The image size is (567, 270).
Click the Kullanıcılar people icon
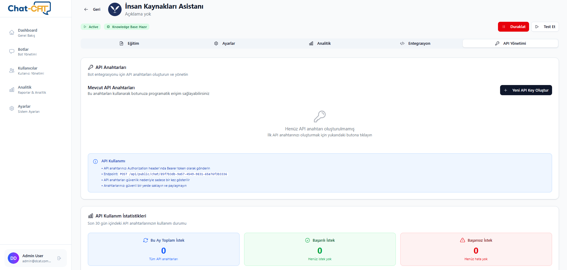coord(12,71)
